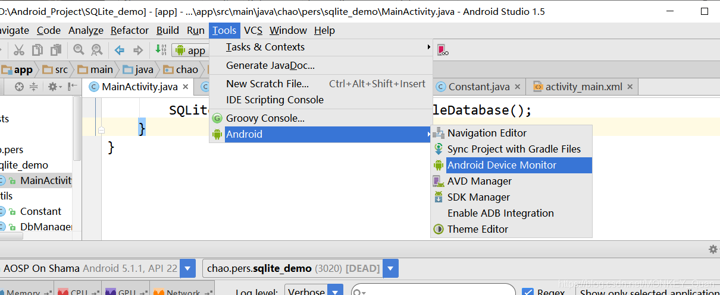Viewport: 720px width, 295px height.
Task: Click Sync Project with Gradle Files
Action: 512,149
